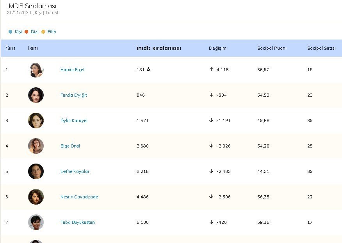Sort by Socipol Puanı column header
This screenshot has height=243, width=342.
[272, 49]
